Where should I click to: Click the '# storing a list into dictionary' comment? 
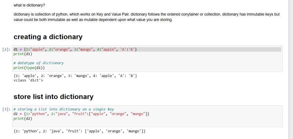[63, 109]
